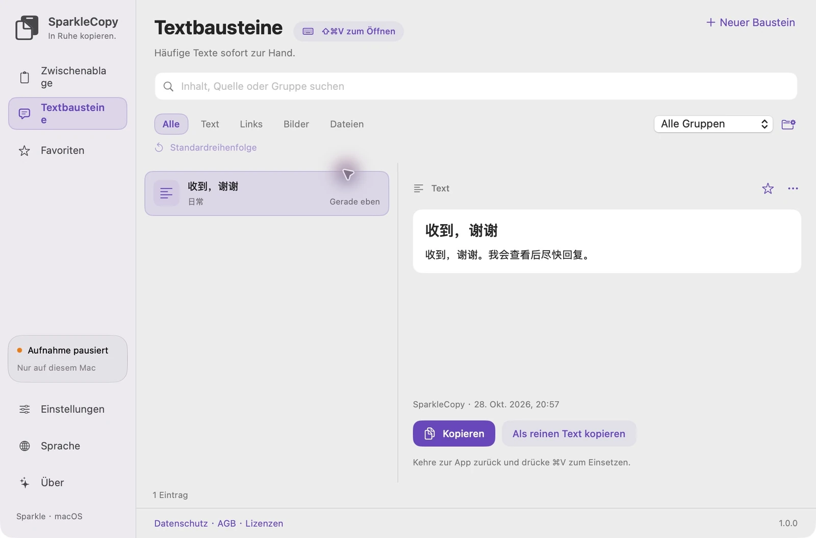Open the Über about page

[68, 483]
